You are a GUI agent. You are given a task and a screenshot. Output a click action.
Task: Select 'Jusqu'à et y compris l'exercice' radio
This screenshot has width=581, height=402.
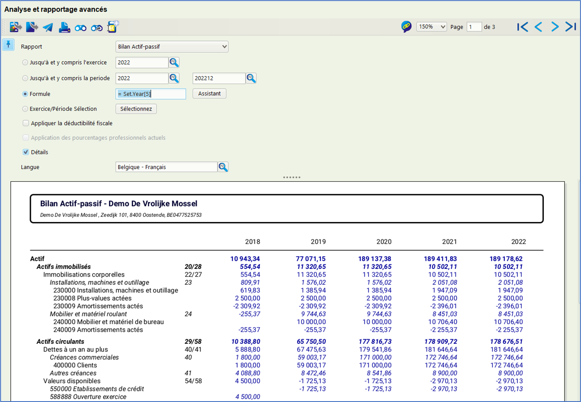tap(25, 62)
